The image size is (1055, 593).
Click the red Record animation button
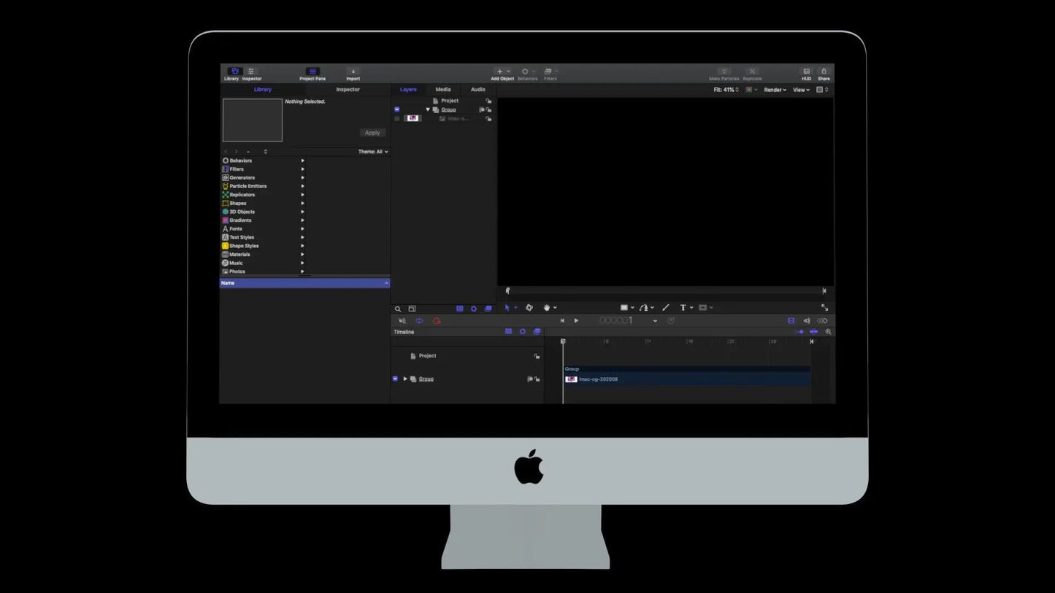tap(437, 321)
